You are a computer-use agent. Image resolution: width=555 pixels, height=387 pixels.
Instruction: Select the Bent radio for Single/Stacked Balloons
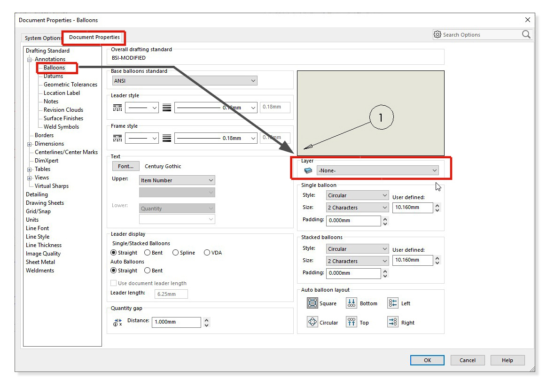(x=148, y=253)
